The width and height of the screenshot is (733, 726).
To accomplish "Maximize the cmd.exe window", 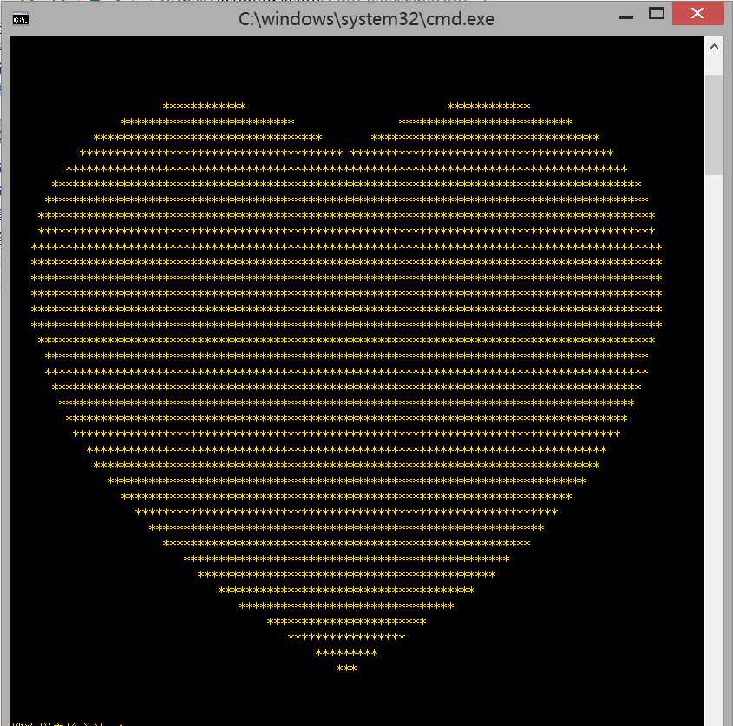I will coord(657,14).
